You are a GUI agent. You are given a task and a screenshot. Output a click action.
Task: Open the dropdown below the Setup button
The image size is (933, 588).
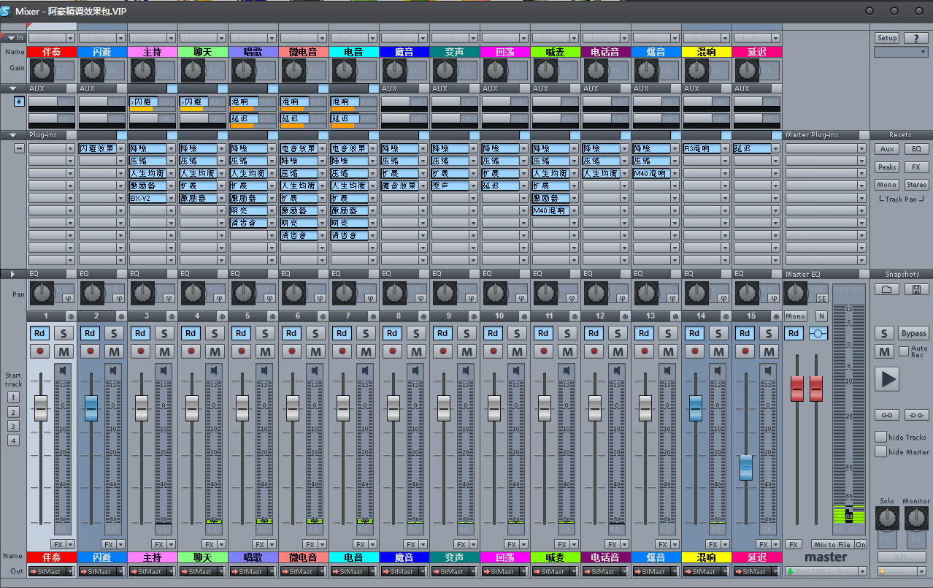[902, 52]
